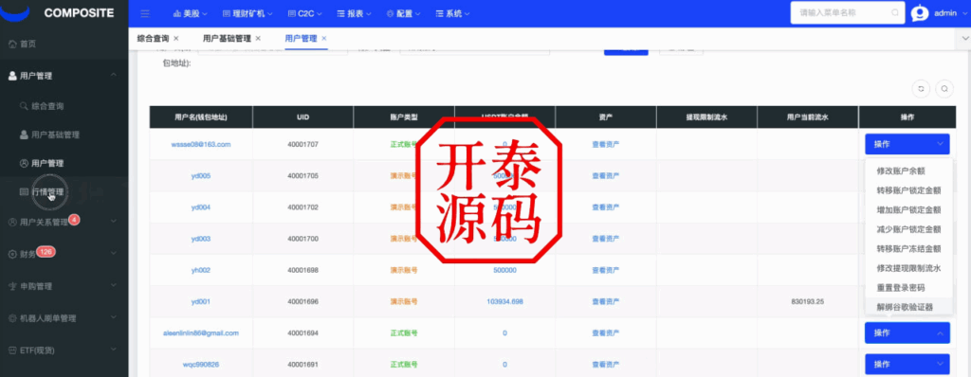This screenshot has height=377, width=971.
Task: Select 转移账户冻结金额 menu option
Action: [x=908, y=249]
